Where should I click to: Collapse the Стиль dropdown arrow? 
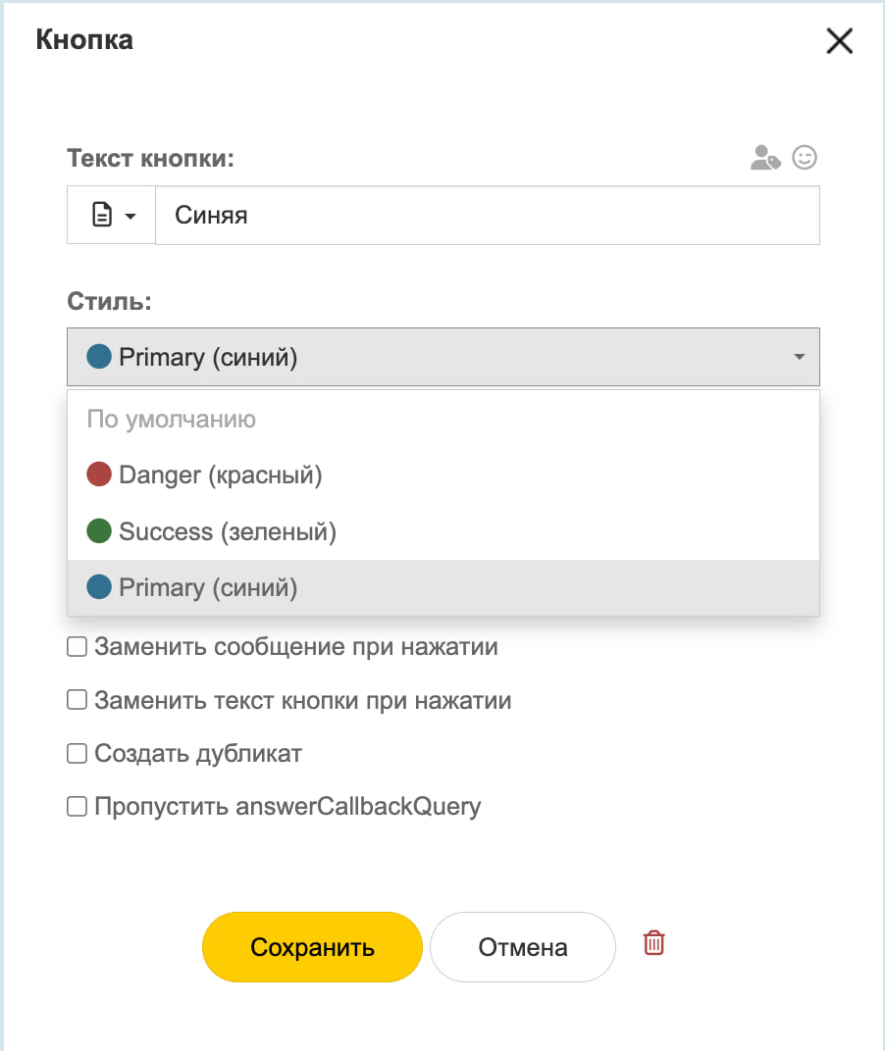click(x=800, y=357)
